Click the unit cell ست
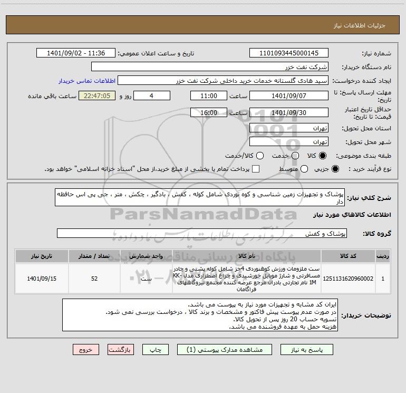 click(146, 279)
